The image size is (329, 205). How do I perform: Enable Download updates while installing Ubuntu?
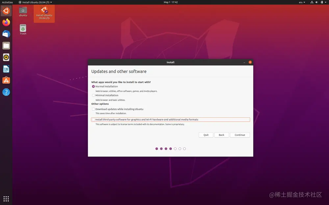click(93, 109)
